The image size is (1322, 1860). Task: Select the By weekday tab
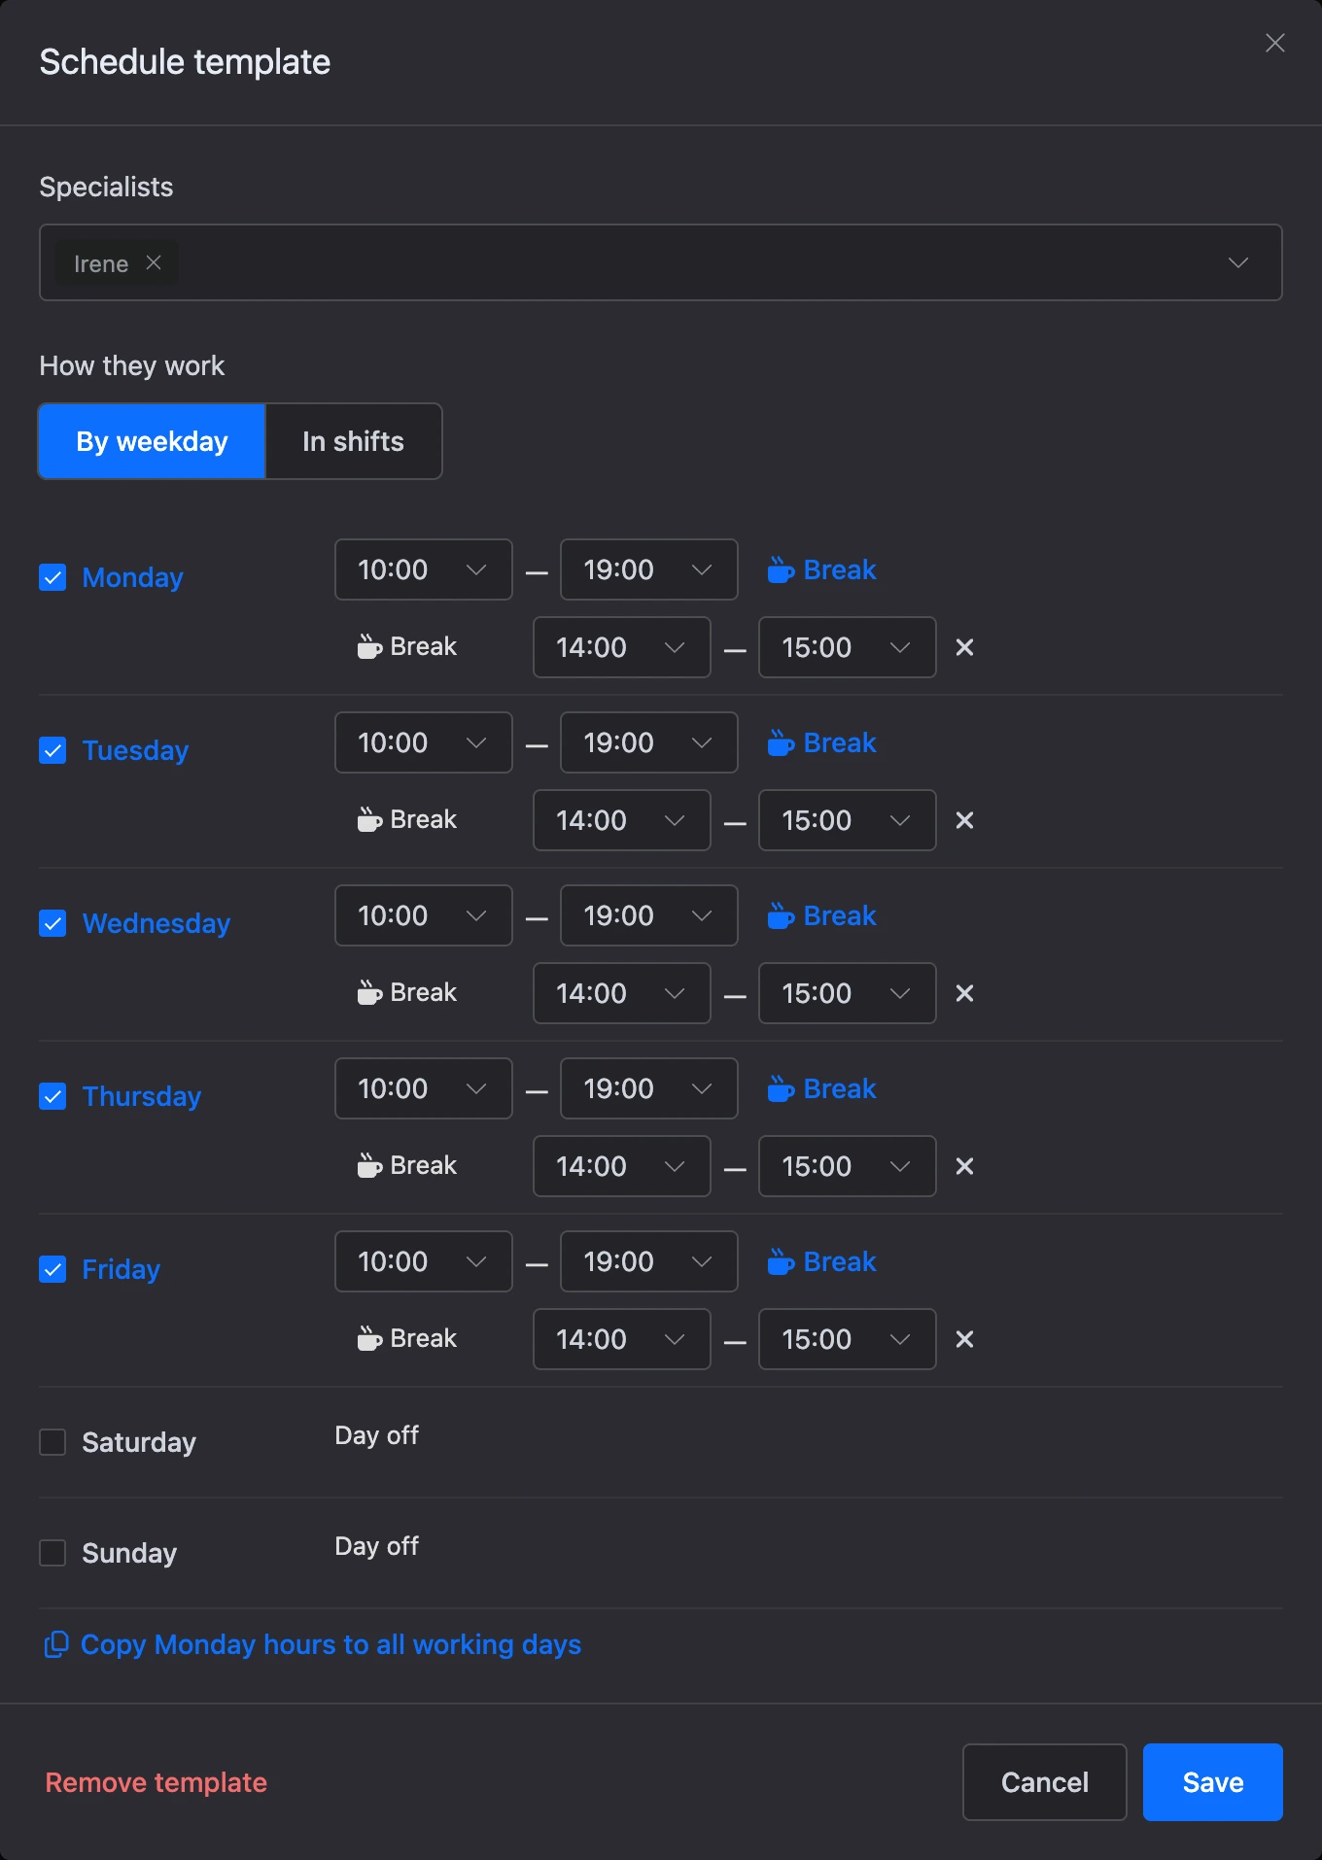click(152, 441)
